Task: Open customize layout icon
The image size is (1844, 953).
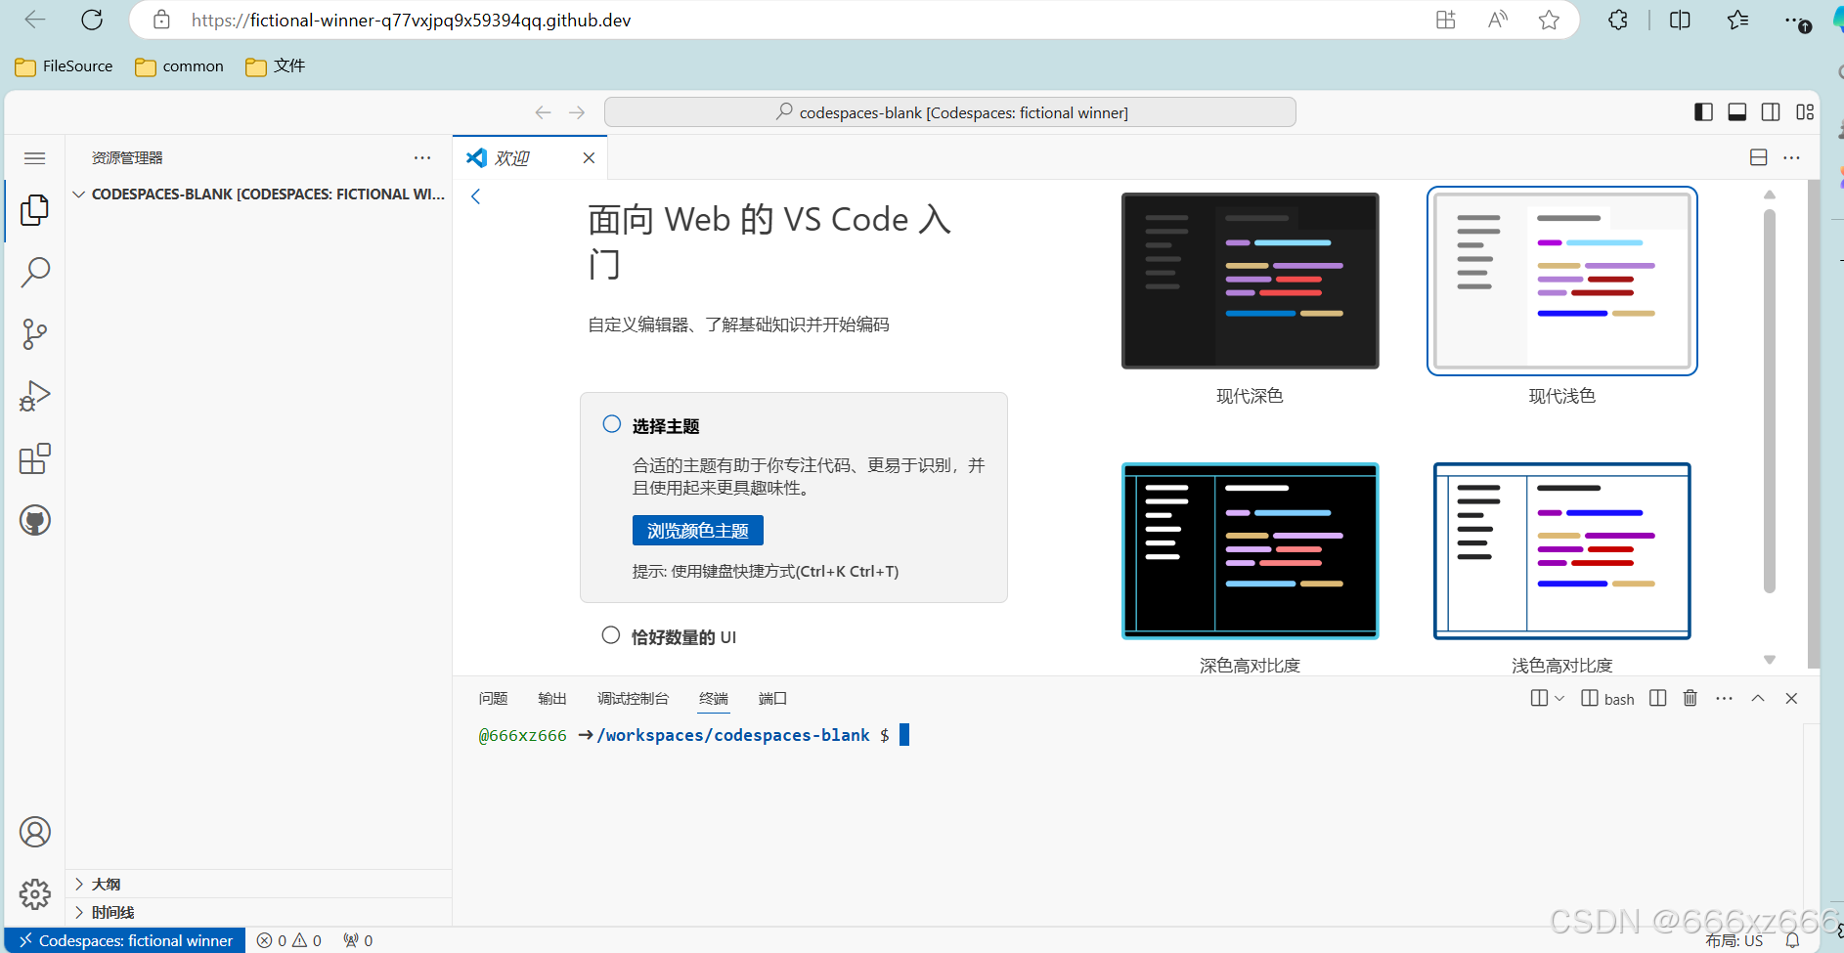Action: pyautogui.click(x=1805, y=112)
